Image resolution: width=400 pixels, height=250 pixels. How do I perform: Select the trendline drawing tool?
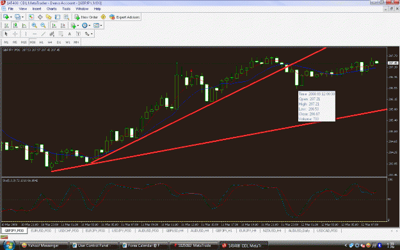tap(44, 34)
